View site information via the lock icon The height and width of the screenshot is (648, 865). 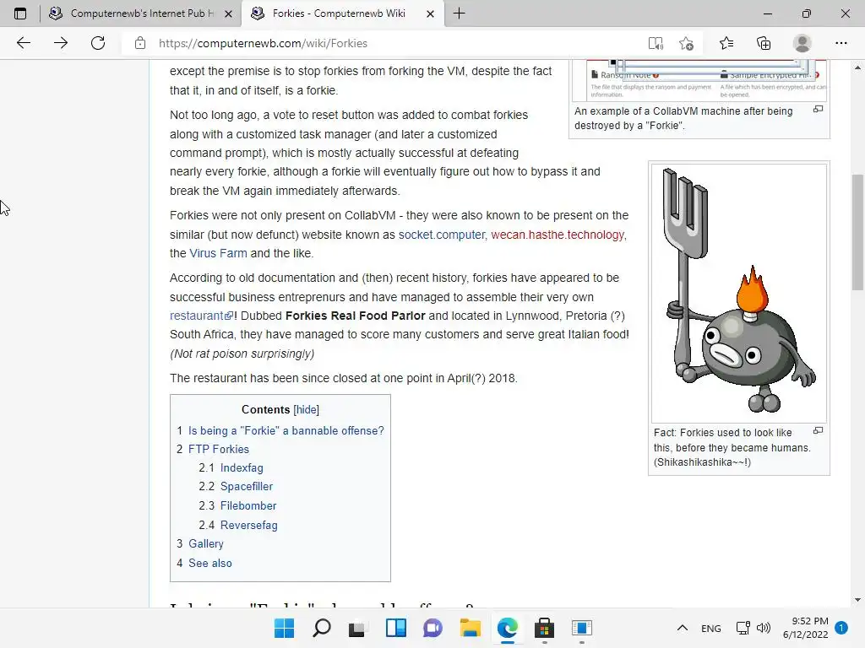[140, 43]
